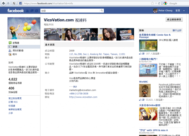Click the VicoVation balloon page cover image
189x136 pixels.
[24, 28]
